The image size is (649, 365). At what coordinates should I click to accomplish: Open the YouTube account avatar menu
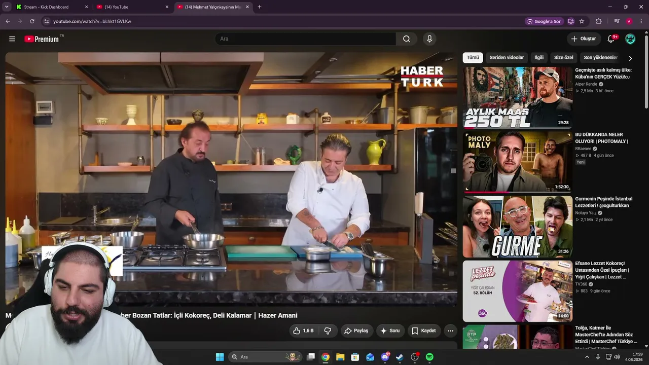630,39
